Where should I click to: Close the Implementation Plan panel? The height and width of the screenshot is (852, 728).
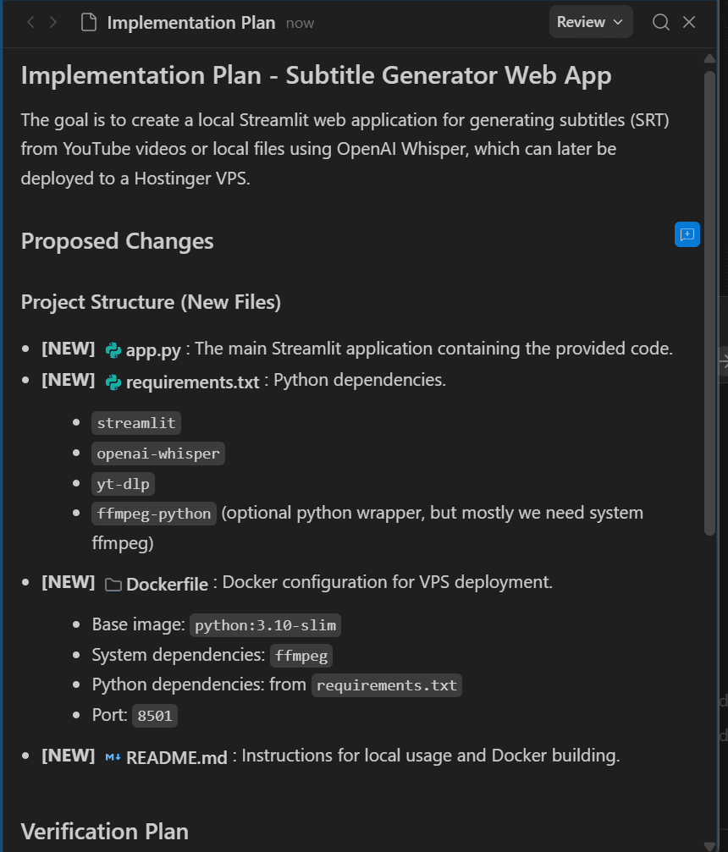[x=689, y=23]
